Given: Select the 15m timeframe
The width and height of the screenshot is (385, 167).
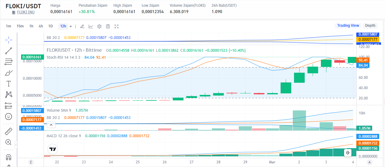Looking at the screenshot, I should coord(20,26).
